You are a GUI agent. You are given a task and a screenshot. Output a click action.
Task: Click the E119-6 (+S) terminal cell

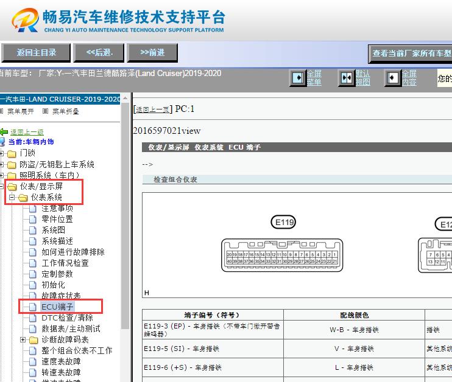[x=213, y=367]
